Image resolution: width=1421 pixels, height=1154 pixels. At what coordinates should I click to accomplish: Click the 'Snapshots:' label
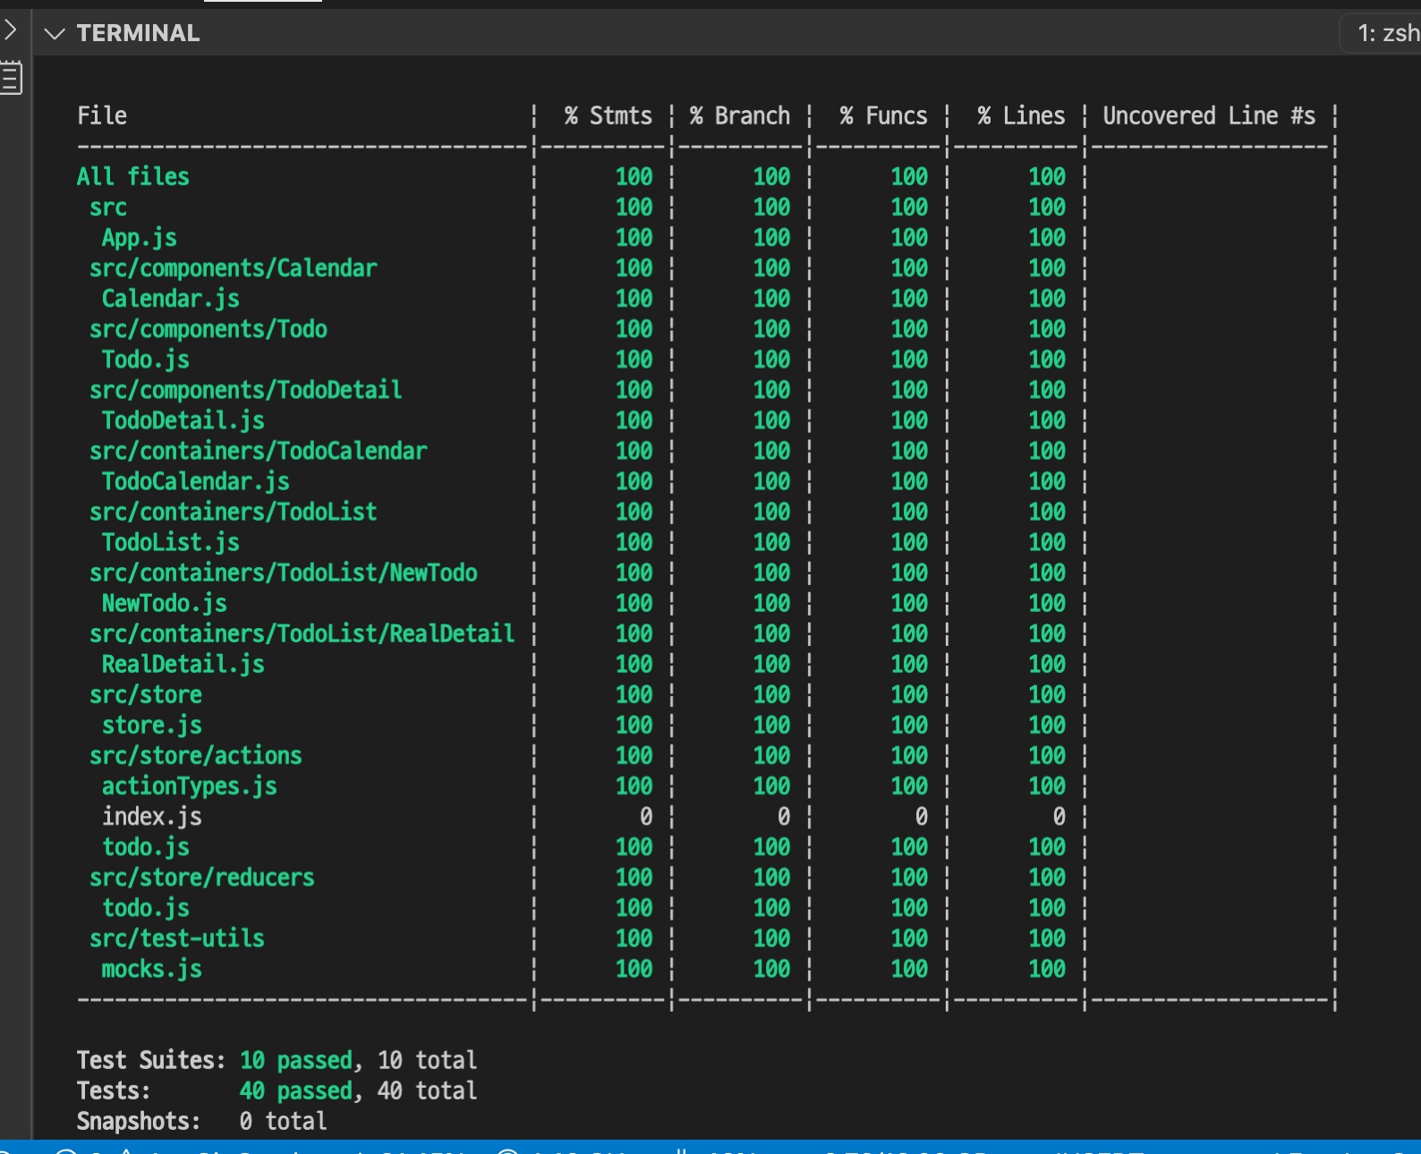pos(139,1121)
